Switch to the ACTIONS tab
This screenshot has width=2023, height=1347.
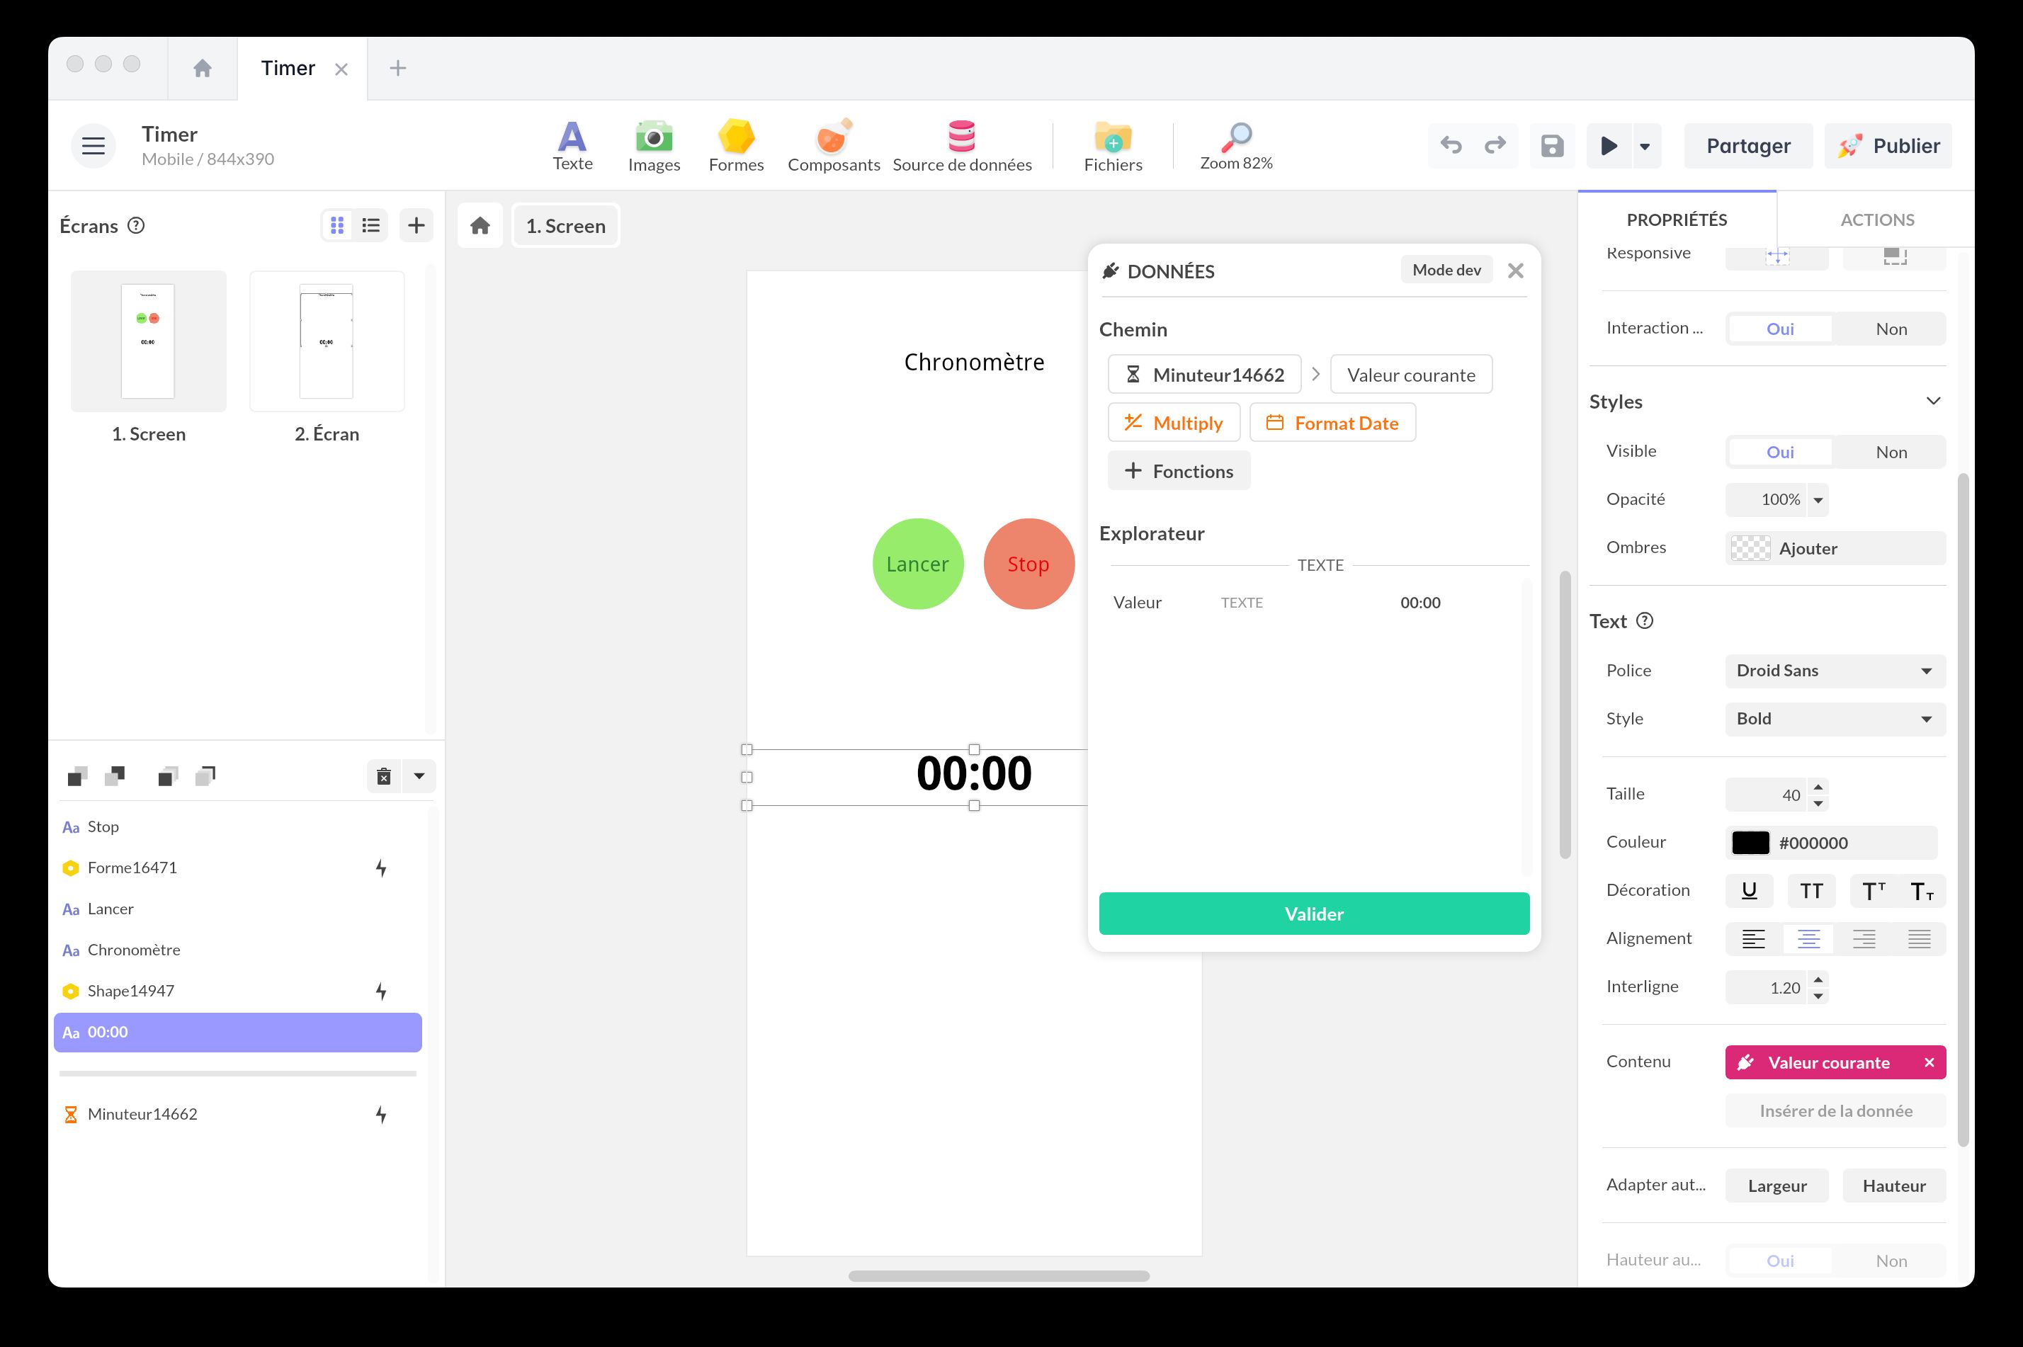click(x=1877, y=219)
